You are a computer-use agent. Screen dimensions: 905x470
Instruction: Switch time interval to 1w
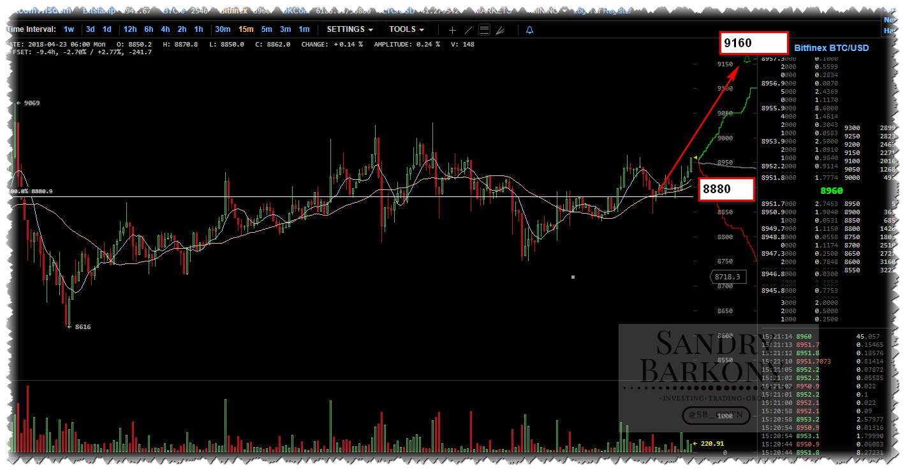tap(69, 29)
